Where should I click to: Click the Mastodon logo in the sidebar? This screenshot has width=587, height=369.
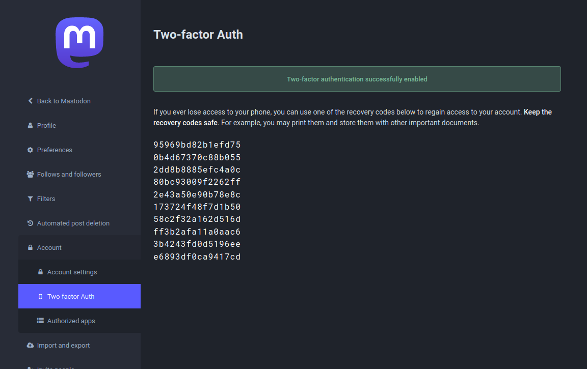coord(79,42)
